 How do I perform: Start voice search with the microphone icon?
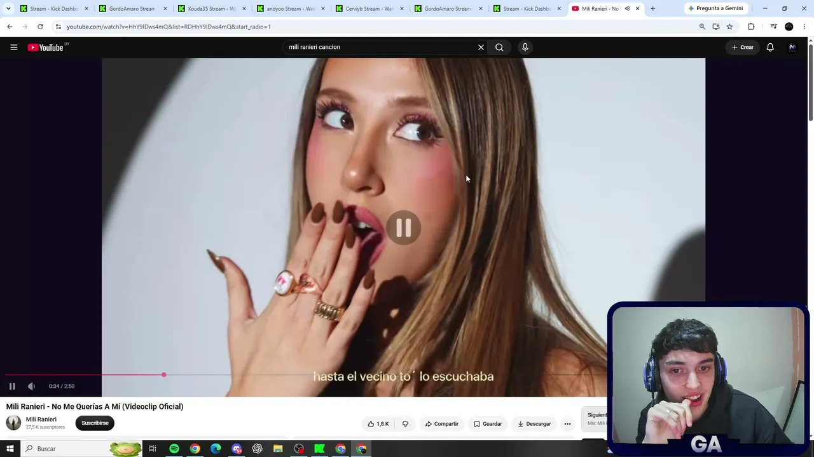click(x=525, y=47)
